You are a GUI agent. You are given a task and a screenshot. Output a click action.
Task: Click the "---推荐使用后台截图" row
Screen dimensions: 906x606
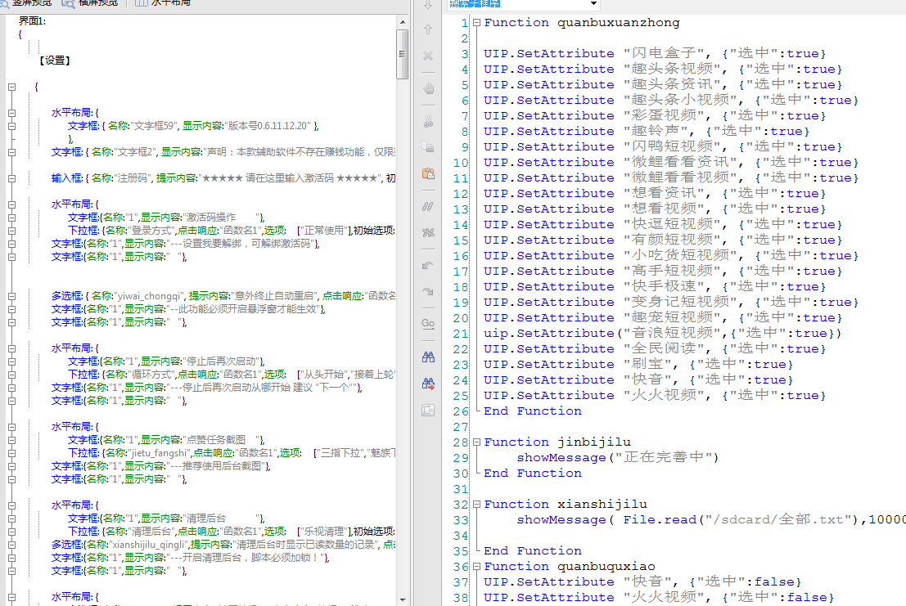tap(161, 466)
